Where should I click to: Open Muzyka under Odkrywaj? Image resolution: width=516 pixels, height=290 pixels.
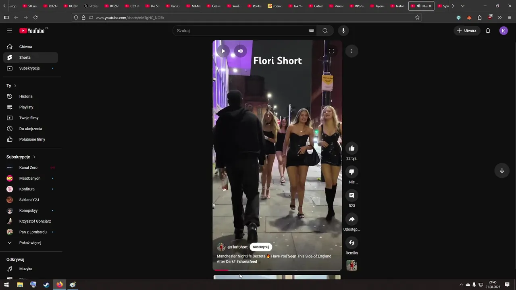31,269
